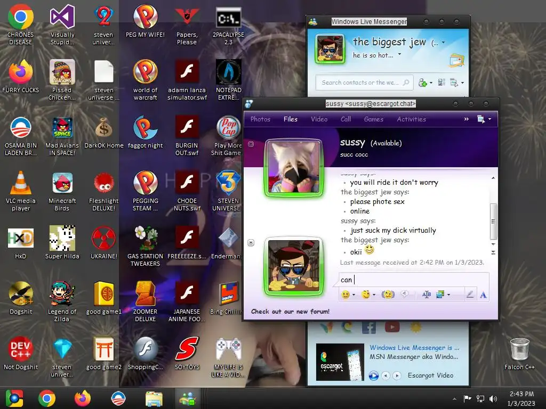
Task: Click the voice clip icon
Action: 404,294
